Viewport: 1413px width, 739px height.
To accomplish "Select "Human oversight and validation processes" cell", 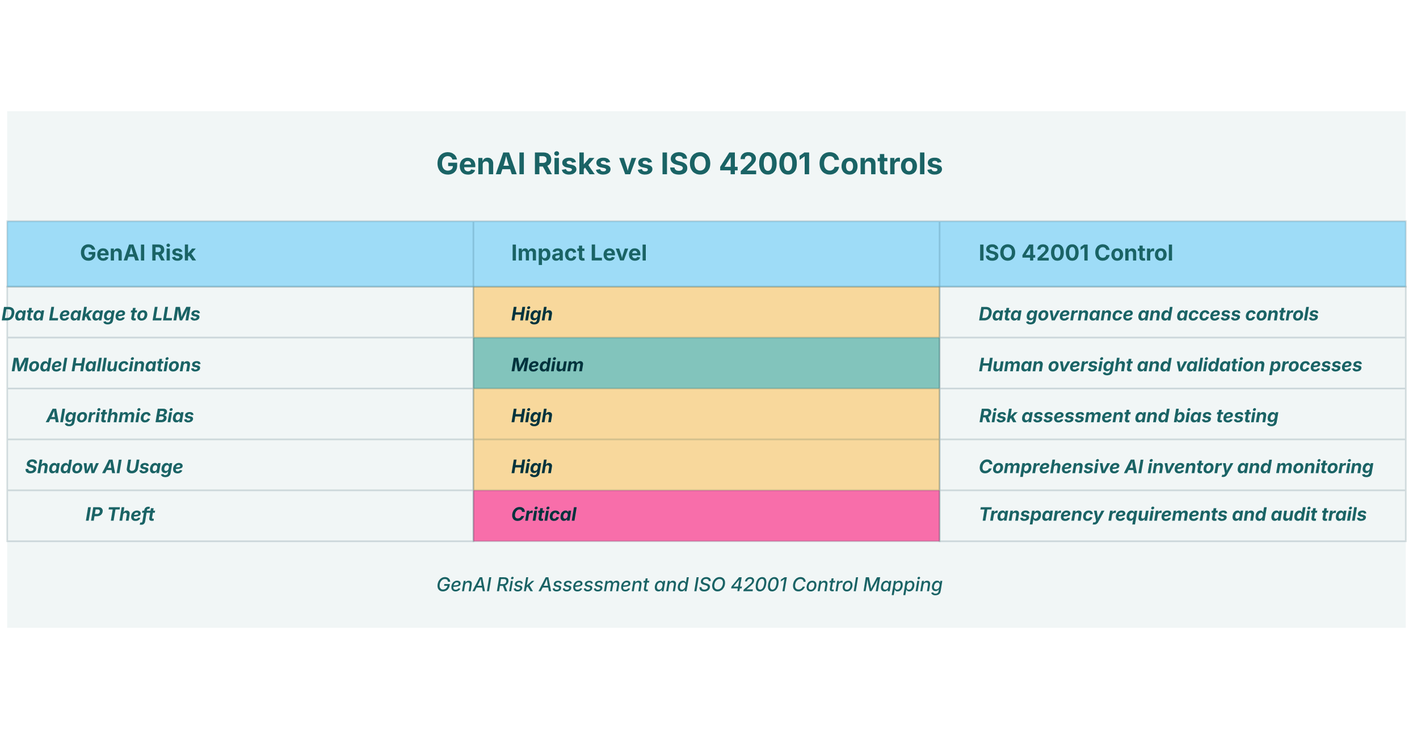I will 1170,364.
